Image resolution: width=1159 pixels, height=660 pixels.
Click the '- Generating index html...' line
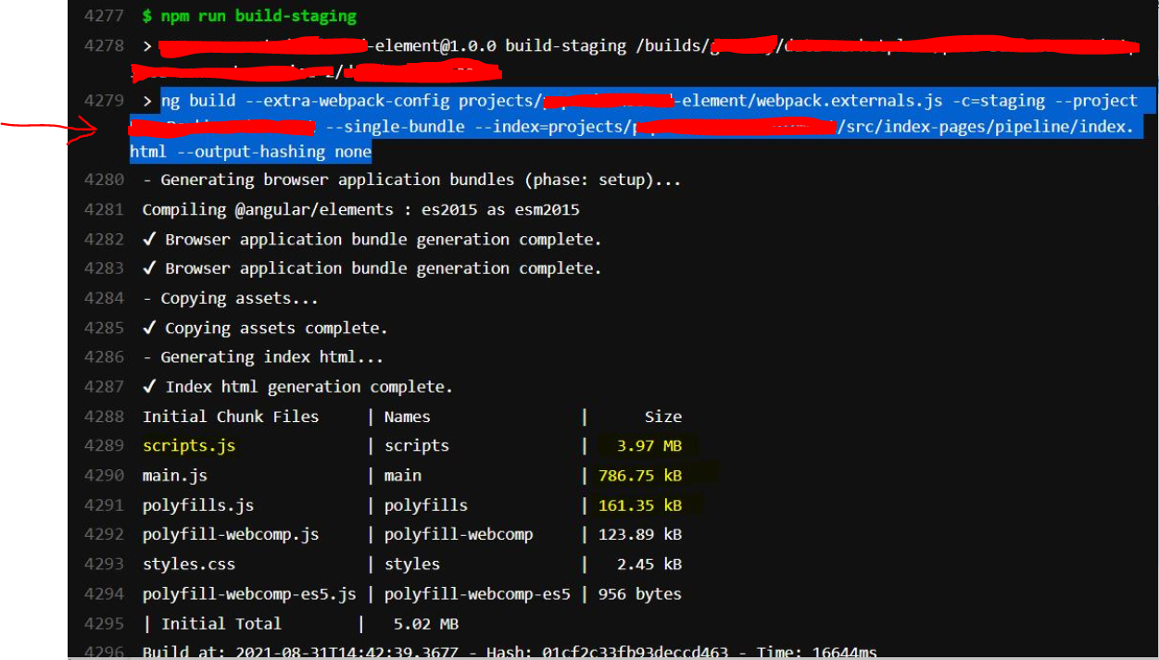pyautogui.click(x=263, y=357)
